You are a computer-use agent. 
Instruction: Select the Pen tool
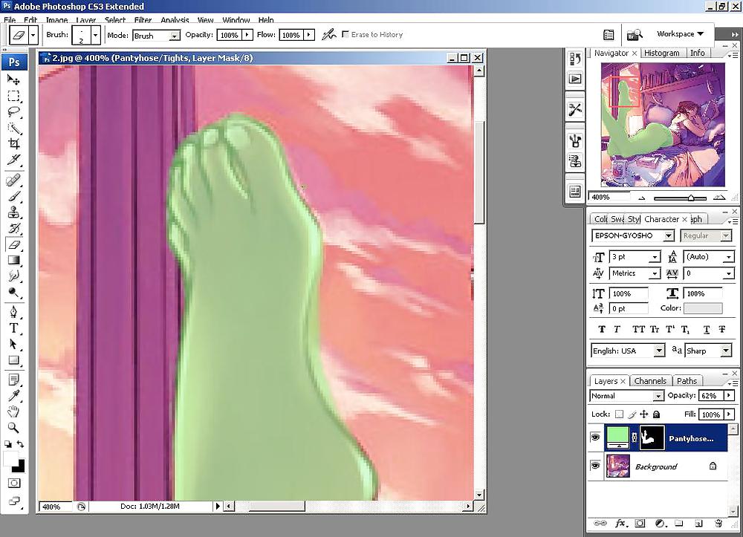coord(13,313)
